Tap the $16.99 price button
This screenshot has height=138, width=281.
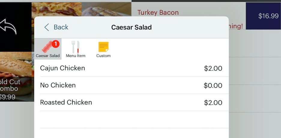click(263, 16)
